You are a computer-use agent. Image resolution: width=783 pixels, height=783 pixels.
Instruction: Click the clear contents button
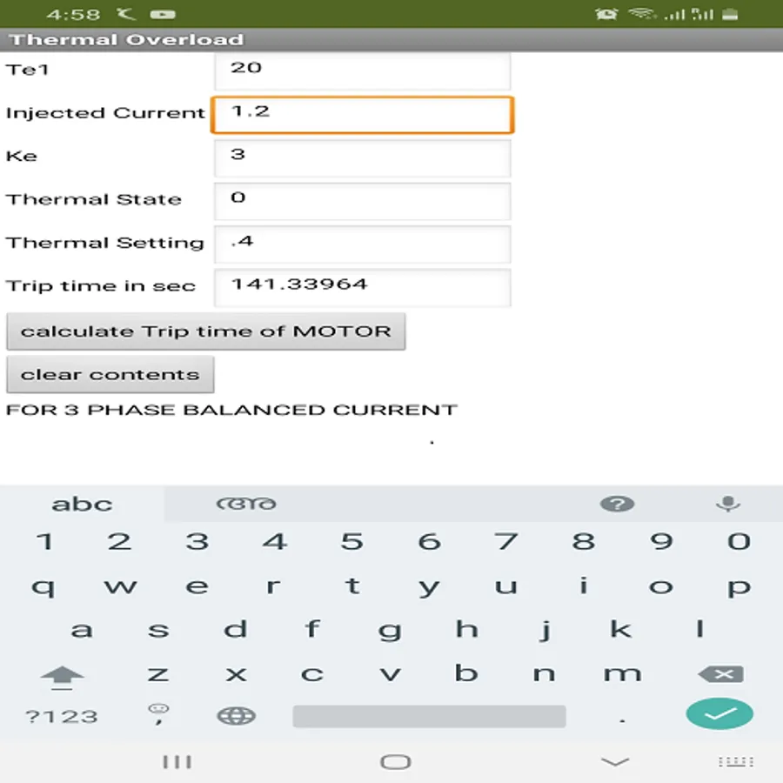pyautogui.click(x=110, y=374)
